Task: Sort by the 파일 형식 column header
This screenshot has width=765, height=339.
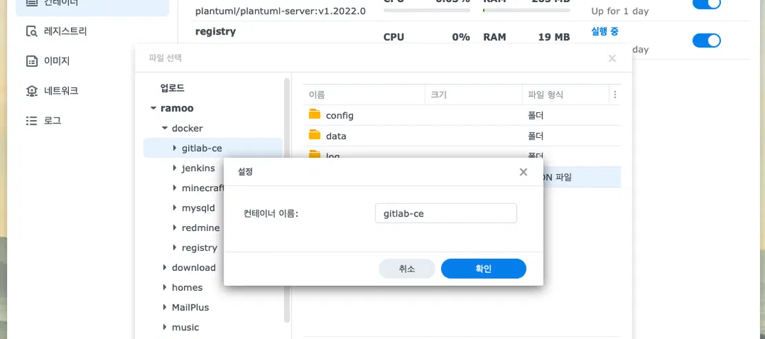Action: [x=565, y=94]
